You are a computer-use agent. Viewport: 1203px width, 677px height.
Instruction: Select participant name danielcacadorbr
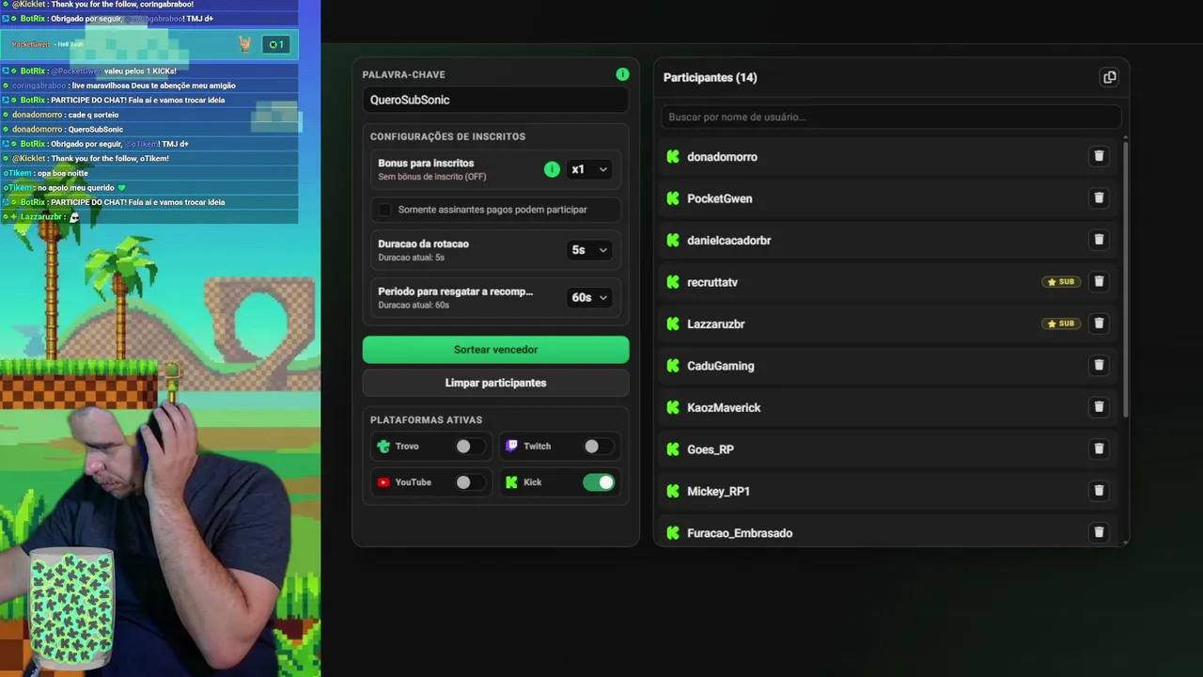click(729, 241)
